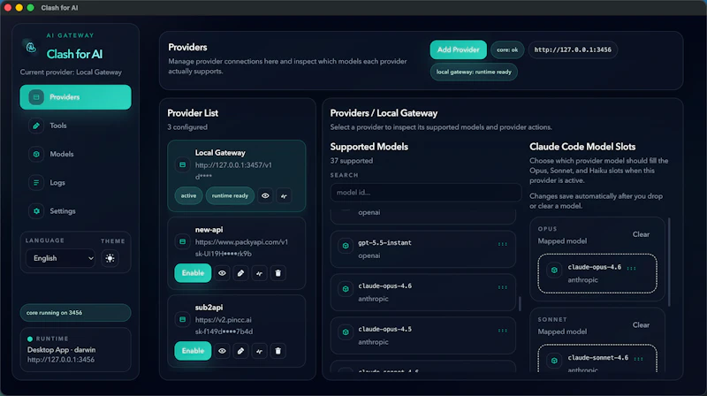Screen dimensions: 707x396
Task: Clear the Opus slot mapping
Action: (x=641, y=234)
